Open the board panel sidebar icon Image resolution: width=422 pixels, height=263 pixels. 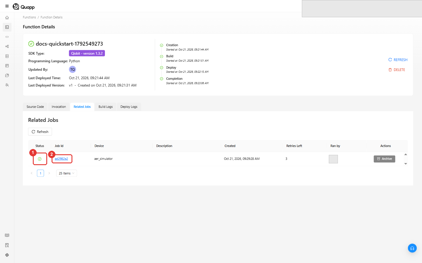point(7,66)
